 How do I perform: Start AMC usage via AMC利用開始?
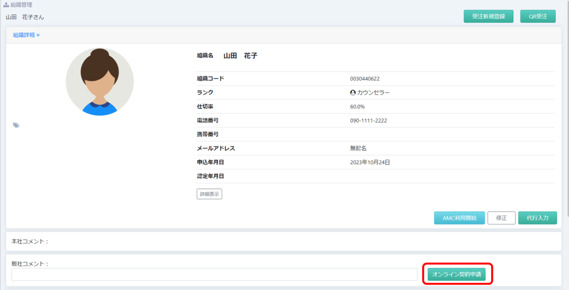[x=460, y=218]
